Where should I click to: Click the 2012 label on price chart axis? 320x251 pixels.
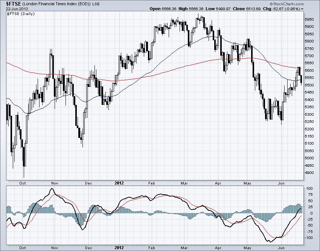click(119, 183)
